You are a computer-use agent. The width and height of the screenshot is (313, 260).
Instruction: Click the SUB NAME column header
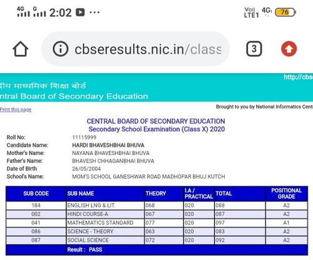105,194
